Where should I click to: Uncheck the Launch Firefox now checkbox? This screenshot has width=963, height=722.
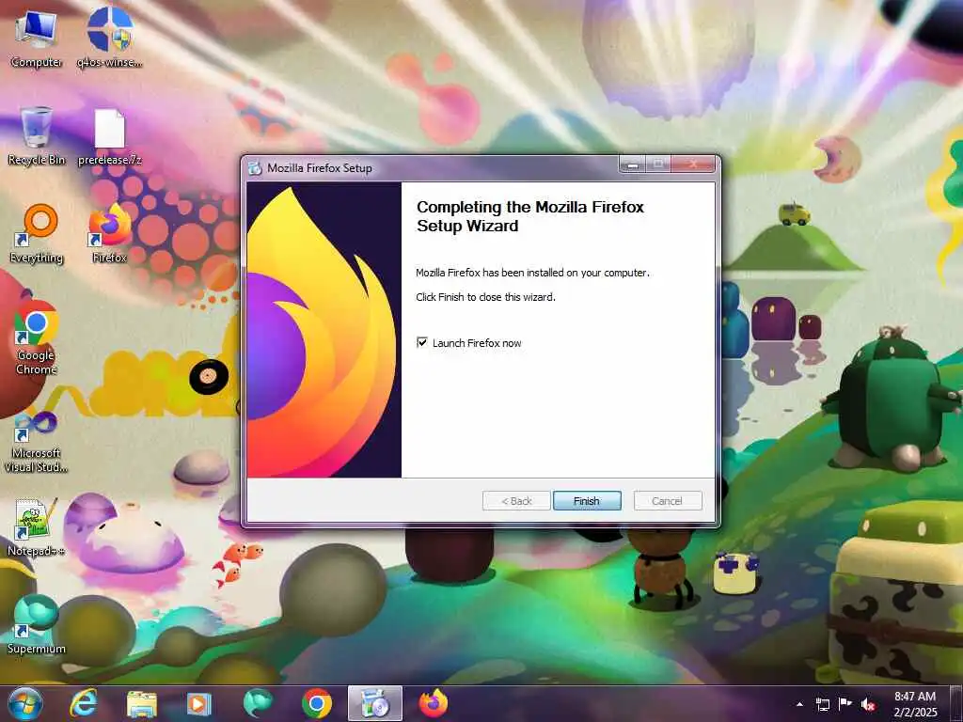422,342
